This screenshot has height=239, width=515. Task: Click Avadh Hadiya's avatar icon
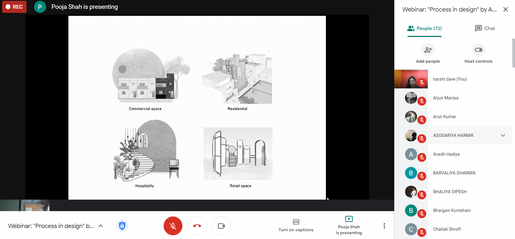[x=411, y=154]
